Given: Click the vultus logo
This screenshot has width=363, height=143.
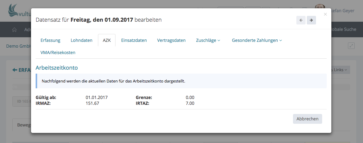Looking at the screenshot, I should tap(19, 12).
